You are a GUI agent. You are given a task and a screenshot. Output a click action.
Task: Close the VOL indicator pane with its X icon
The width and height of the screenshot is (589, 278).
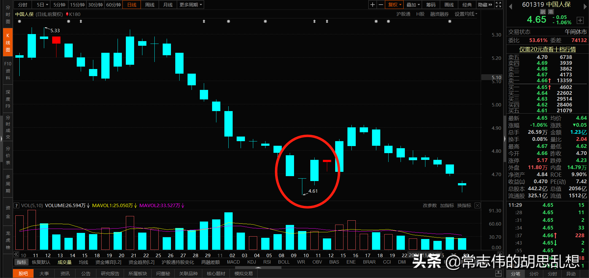[x=477, y=205]
